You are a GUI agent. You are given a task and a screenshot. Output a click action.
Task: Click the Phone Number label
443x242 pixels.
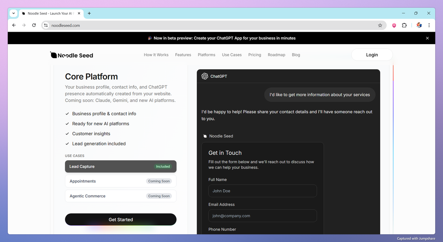point(222,229)
